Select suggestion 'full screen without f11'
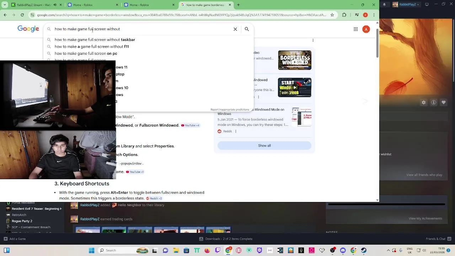The height and width of the screenshot is (256, 455). tap(92, 47)
